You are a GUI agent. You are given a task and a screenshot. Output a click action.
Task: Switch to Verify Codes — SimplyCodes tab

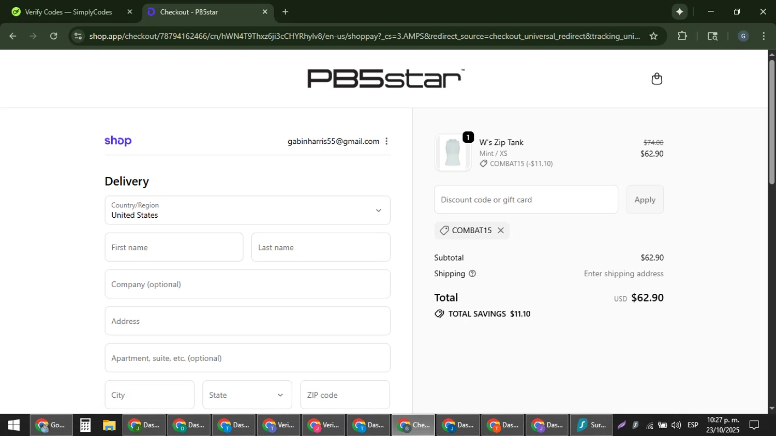70,11
